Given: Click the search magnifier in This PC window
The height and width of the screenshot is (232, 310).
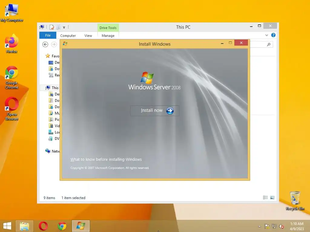Looking at the screenshot, I should (269, 45).
